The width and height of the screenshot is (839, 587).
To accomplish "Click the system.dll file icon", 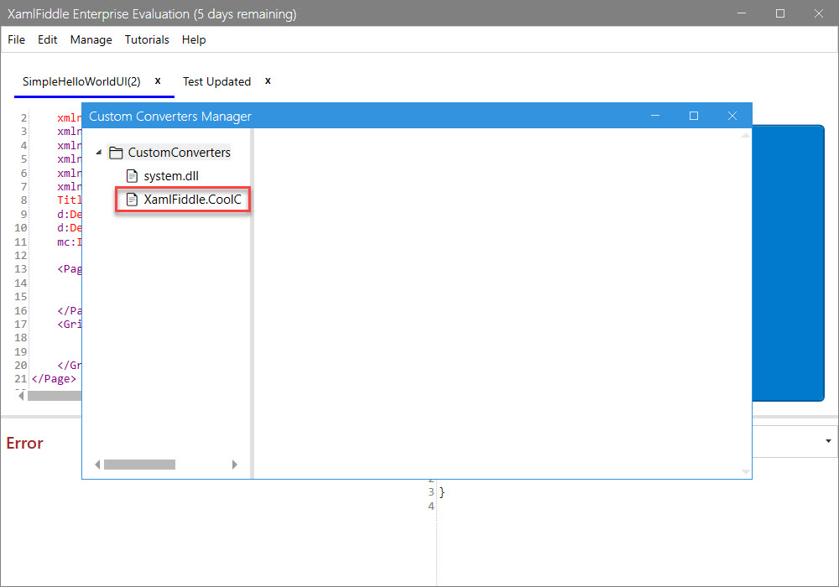I will (x=132, y=176).
